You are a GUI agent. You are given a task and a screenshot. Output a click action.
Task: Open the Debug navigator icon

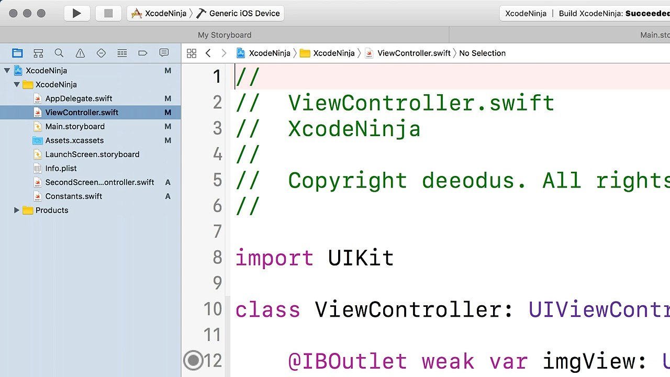tap(122, 53)
